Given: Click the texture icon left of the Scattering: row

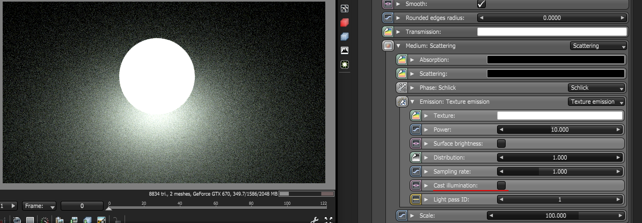Looking at the screenshot, I should coord(402,74).
